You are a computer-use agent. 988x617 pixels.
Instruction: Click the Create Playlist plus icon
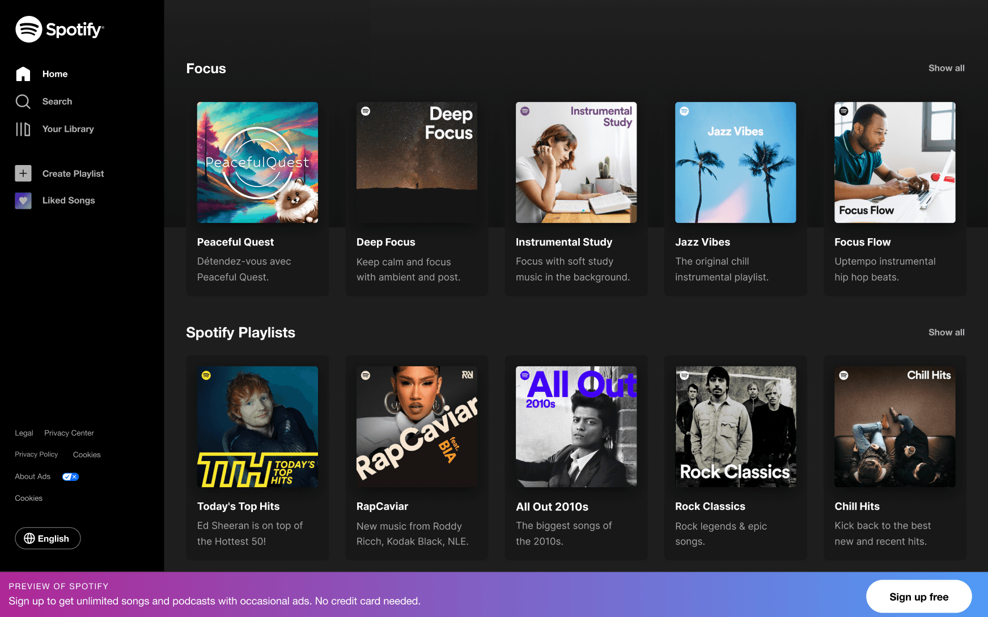coord(23,174)
